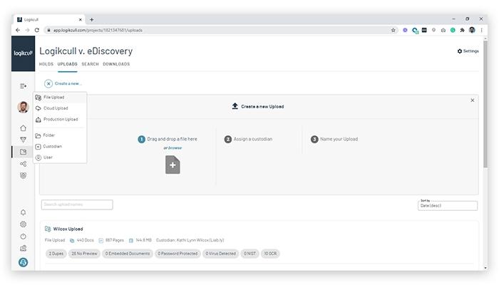Click the browser address bar URL
Viewport: 499px width, 285px height.
98,30
